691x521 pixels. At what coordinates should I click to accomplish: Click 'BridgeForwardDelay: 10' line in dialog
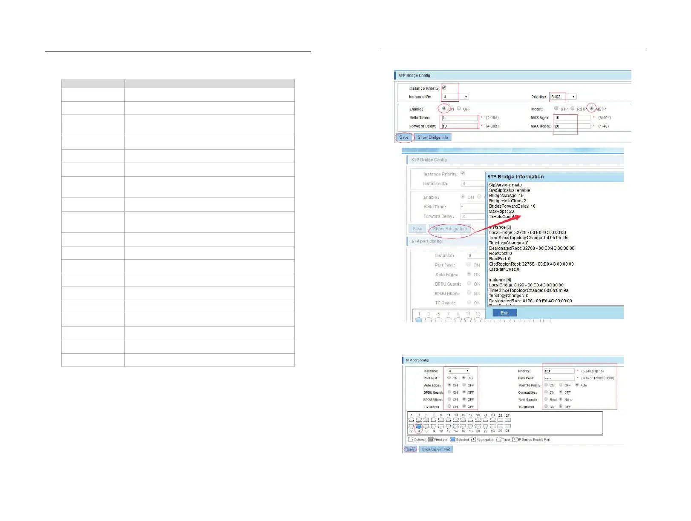tap(512, 206)
